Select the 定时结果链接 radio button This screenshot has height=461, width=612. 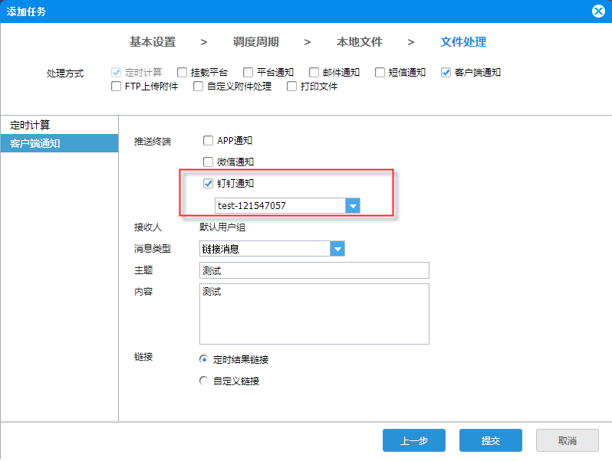204,359
